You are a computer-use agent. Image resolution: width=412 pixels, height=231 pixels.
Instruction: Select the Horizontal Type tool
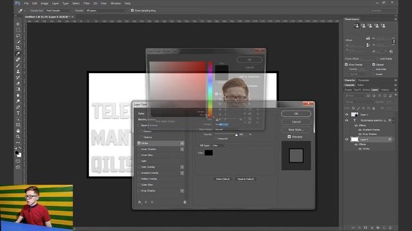pos(18,113)
